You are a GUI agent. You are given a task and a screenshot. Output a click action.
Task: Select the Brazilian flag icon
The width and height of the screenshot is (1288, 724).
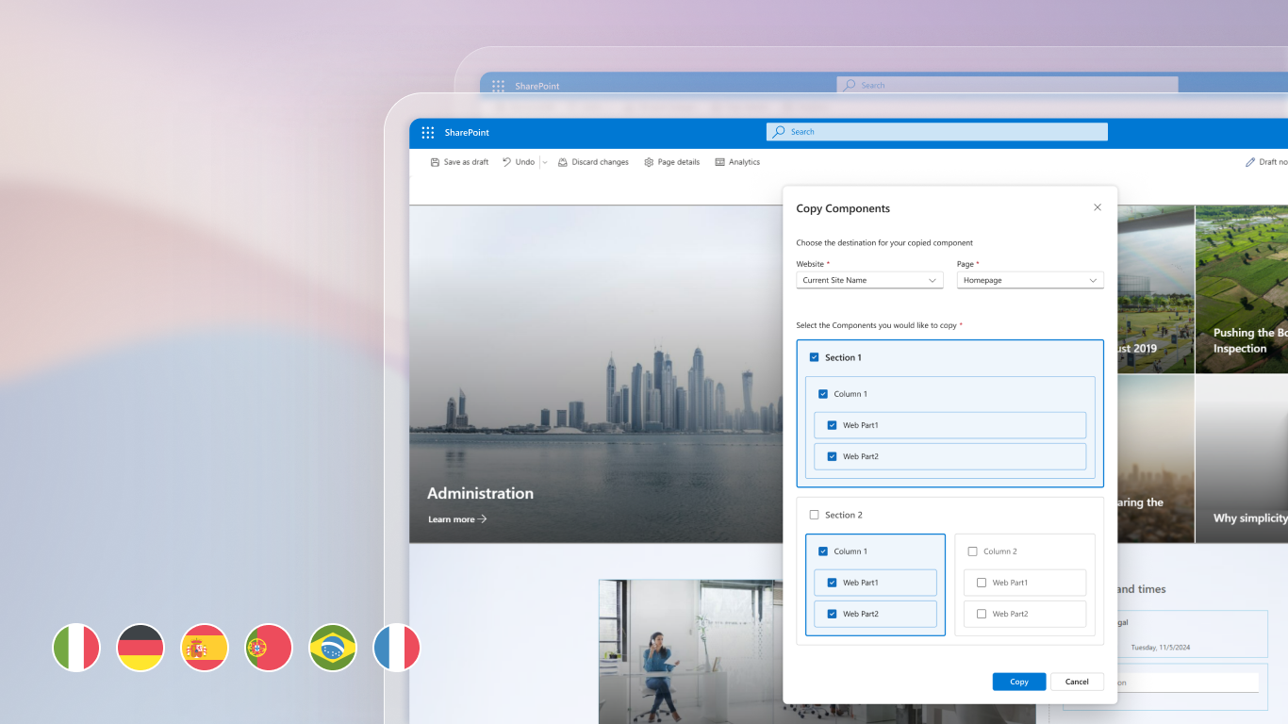coord(333,648)
